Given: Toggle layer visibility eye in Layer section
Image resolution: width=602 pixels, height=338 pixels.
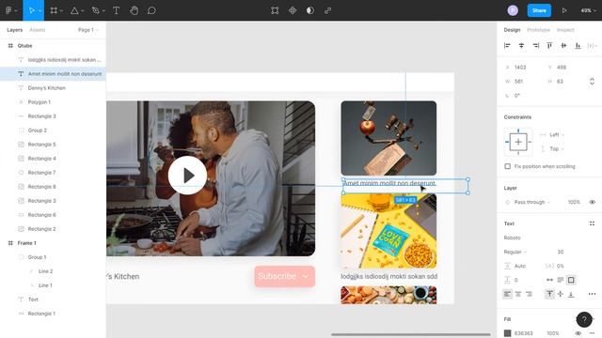Looking at the screenshot, I should (x=592, y=202).
